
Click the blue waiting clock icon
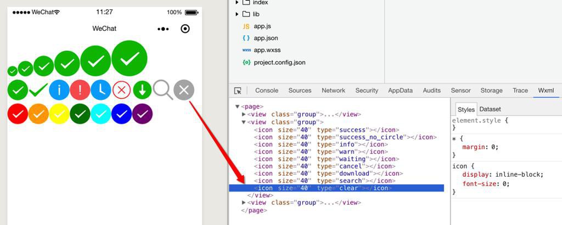[101, 89]
